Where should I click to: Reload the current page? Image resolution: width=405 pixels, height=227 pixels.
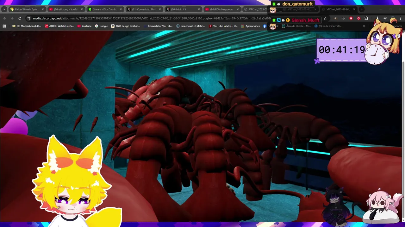coord(20,18)
